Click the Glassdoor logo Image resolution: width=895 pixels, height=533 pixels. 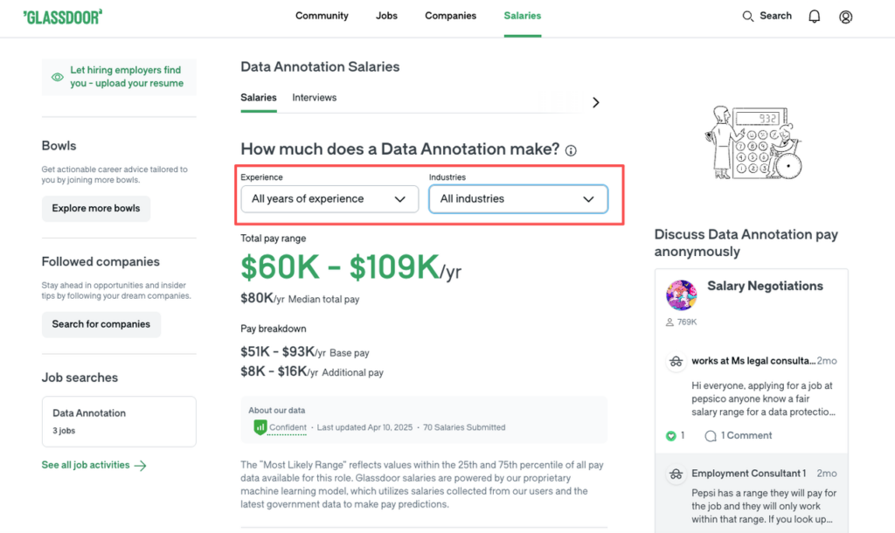[61, 16]
